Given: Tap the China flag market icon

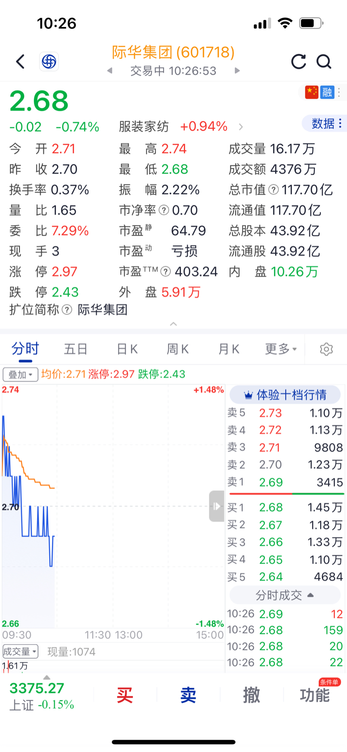Looking at the screenshot, I should click(x=312, y=92).
